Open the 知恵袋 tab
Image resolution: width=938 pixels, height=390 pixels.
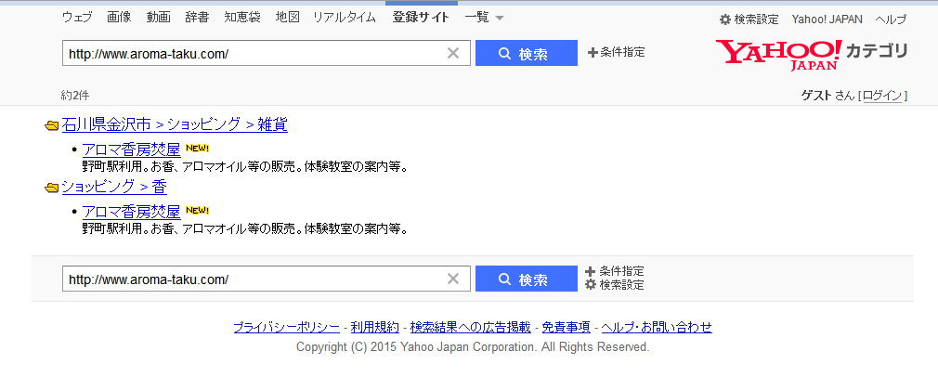242,18
